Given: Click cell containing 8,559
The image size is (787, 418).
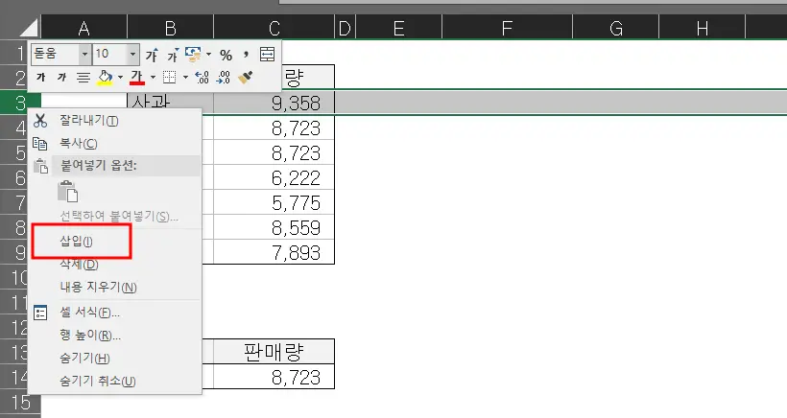Looking at the screenshot, I should (x=274, y=227).
